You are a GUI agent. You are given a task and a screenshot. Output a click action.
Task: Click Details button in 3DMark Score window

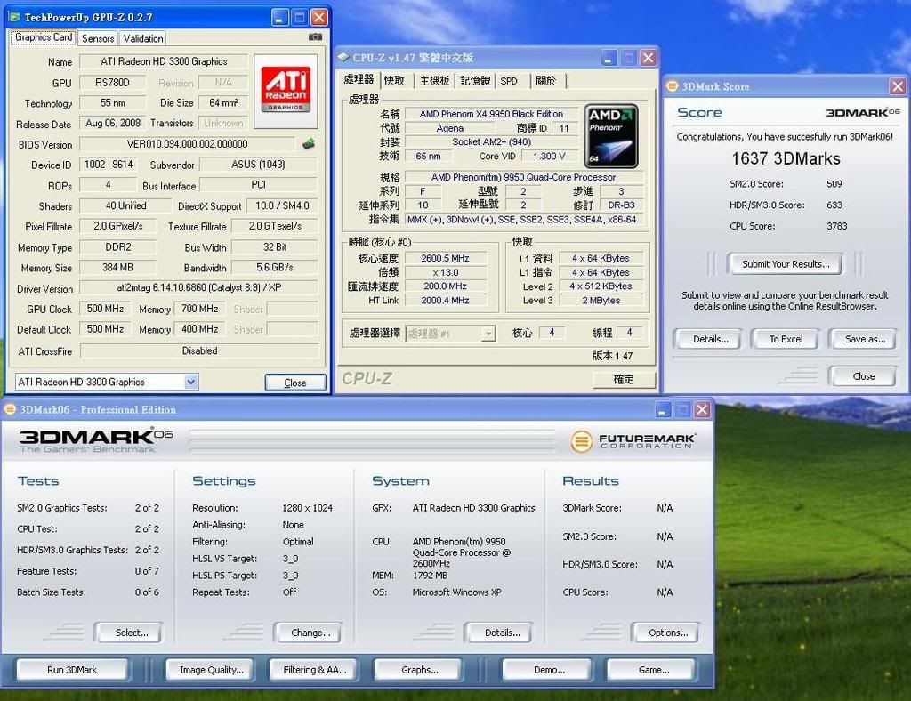coord(710,339)
